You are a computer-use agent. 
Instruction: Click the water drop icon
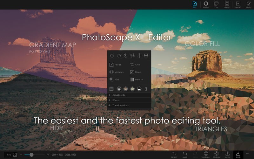point(146,89)
